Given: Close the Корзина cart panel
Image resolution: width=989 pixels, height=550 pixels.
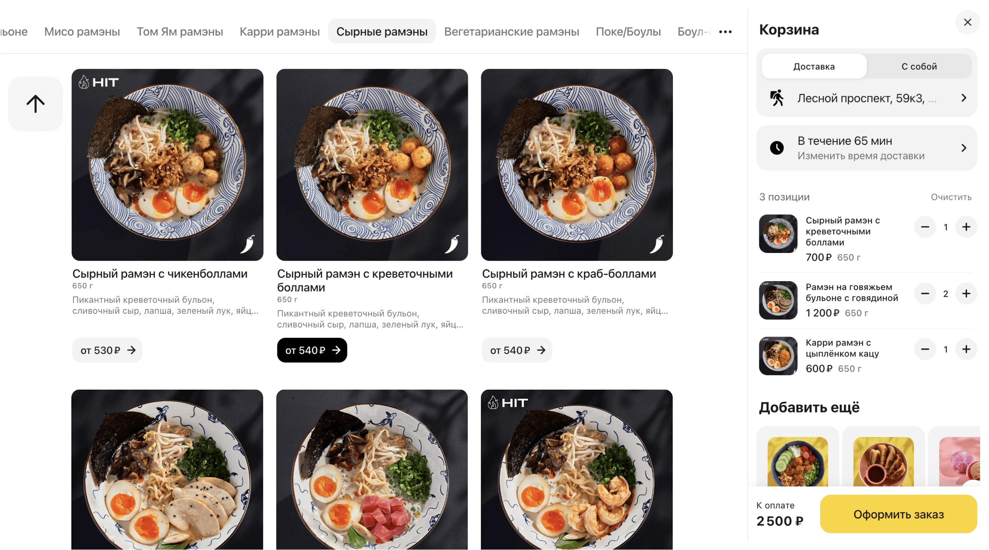Looking at the screenshot, I should coord(967,22).
